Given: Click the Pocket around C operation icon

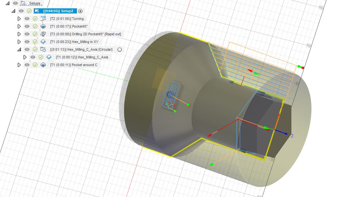Looking at the screenshot, I should point(43,65).
